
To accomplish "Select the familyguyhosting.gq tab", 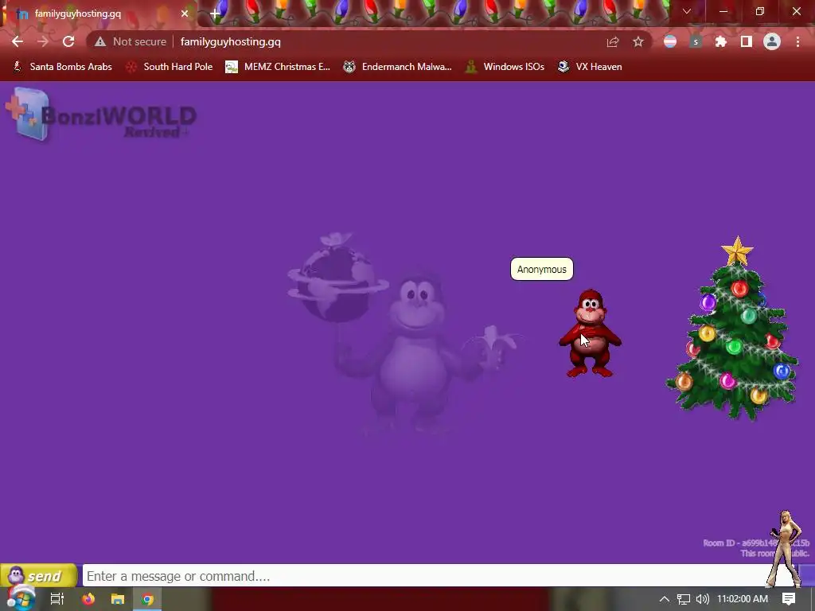I will pyautogui.click(x=99, y=14).
